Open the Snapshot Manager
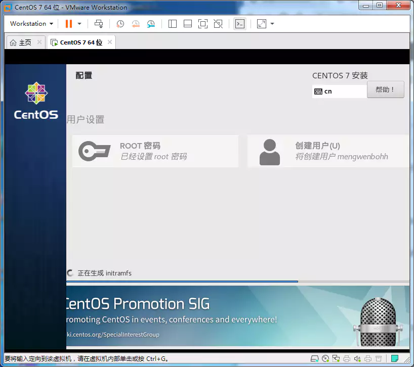 tap(151, 24)
